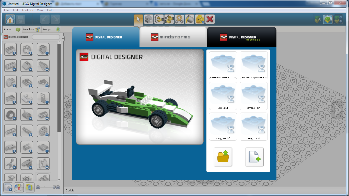Select the LEGO Mindstorms theme tab

[x=173, y=37]
